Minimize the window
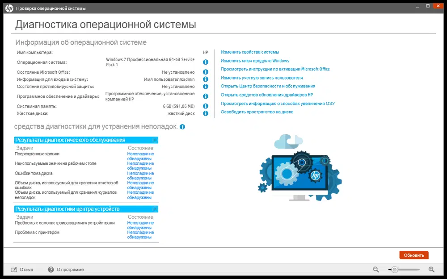The height and width of the screenshot is (279, 447). pos(417,6)
